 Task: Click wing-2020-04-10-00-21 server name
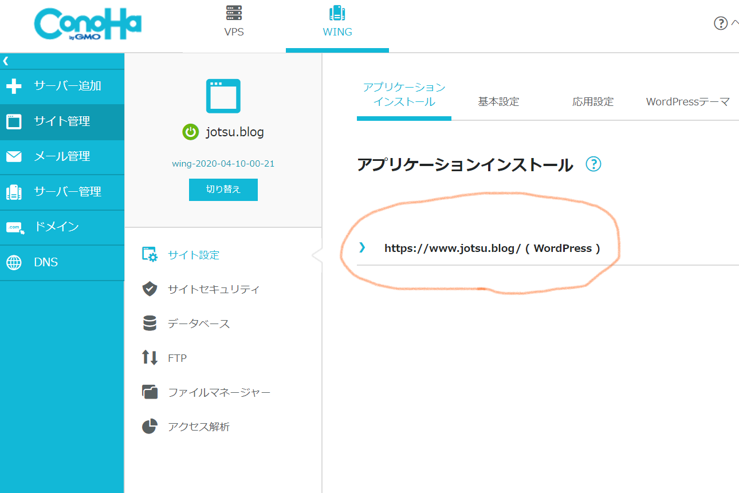coord(223,164)
